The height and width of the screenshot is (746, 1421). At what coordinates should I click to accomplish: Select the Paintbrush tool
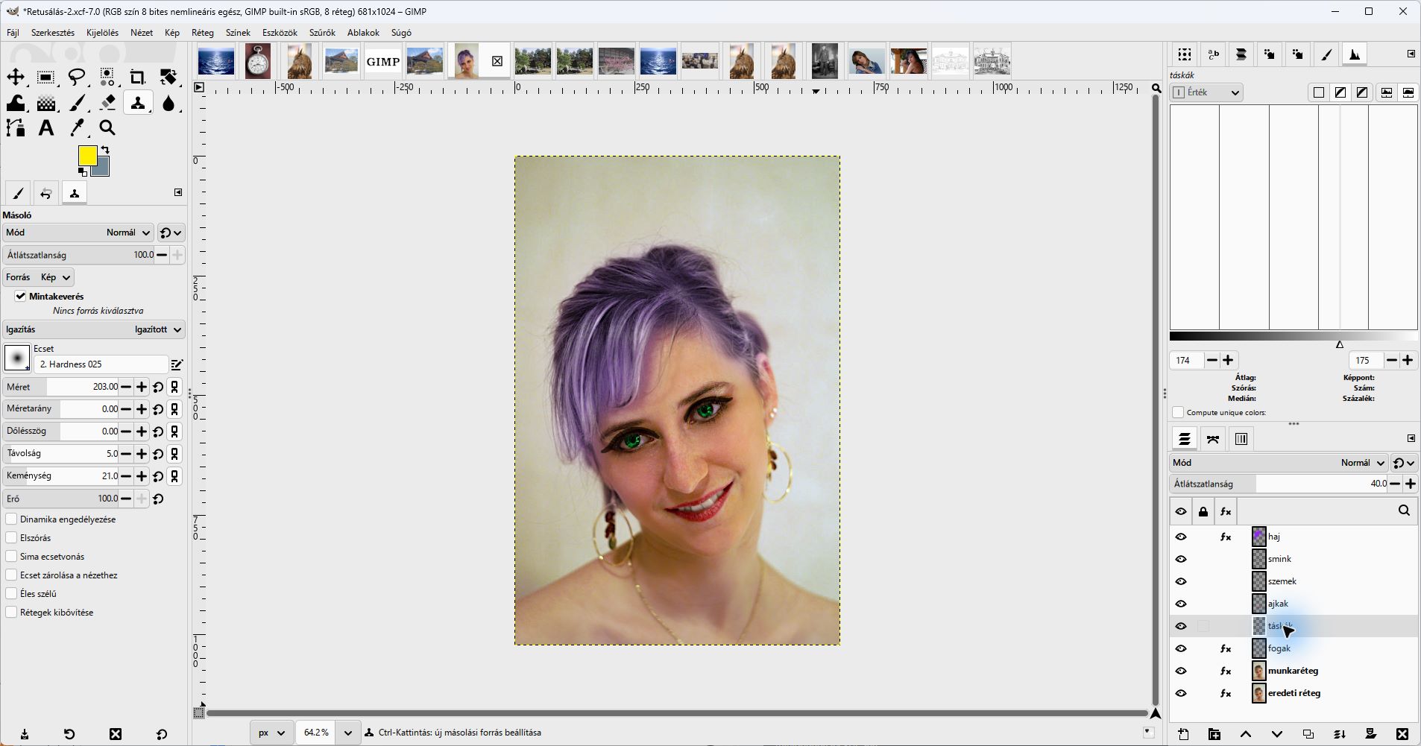coord(77,103)
